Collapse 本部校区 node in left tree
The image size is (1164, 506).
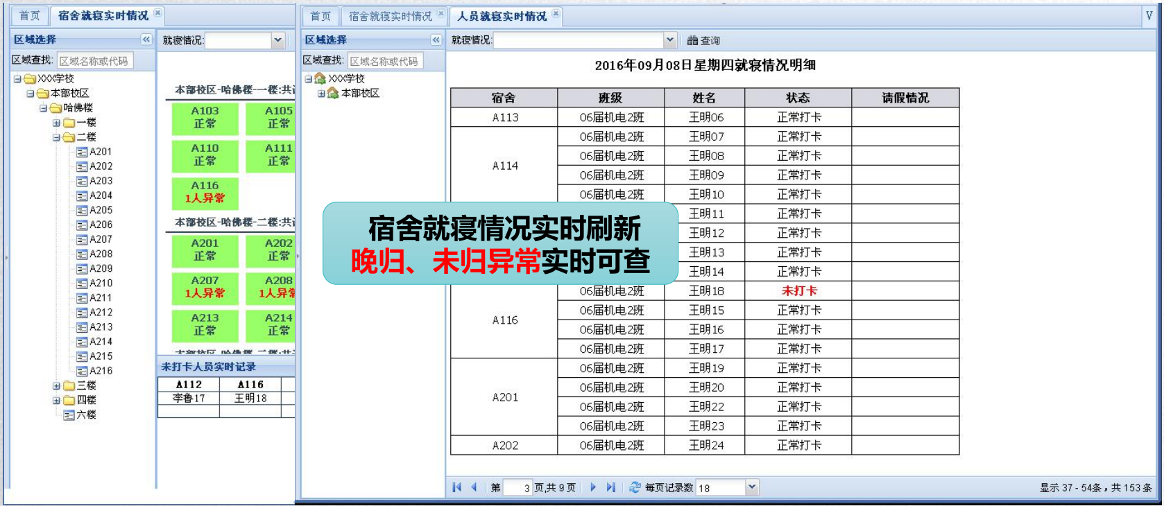30,94
